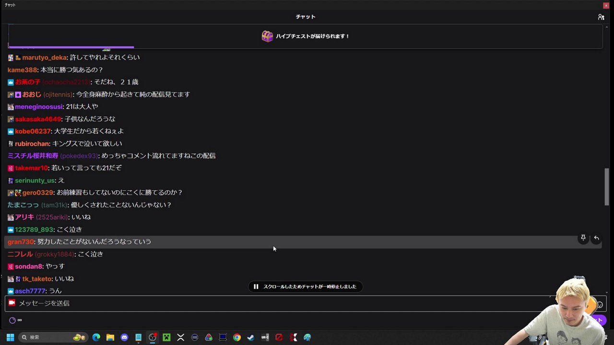The image size is (614, 345).
Task: Click the purple progress bar near the top
Action: [x=71, y=47]
